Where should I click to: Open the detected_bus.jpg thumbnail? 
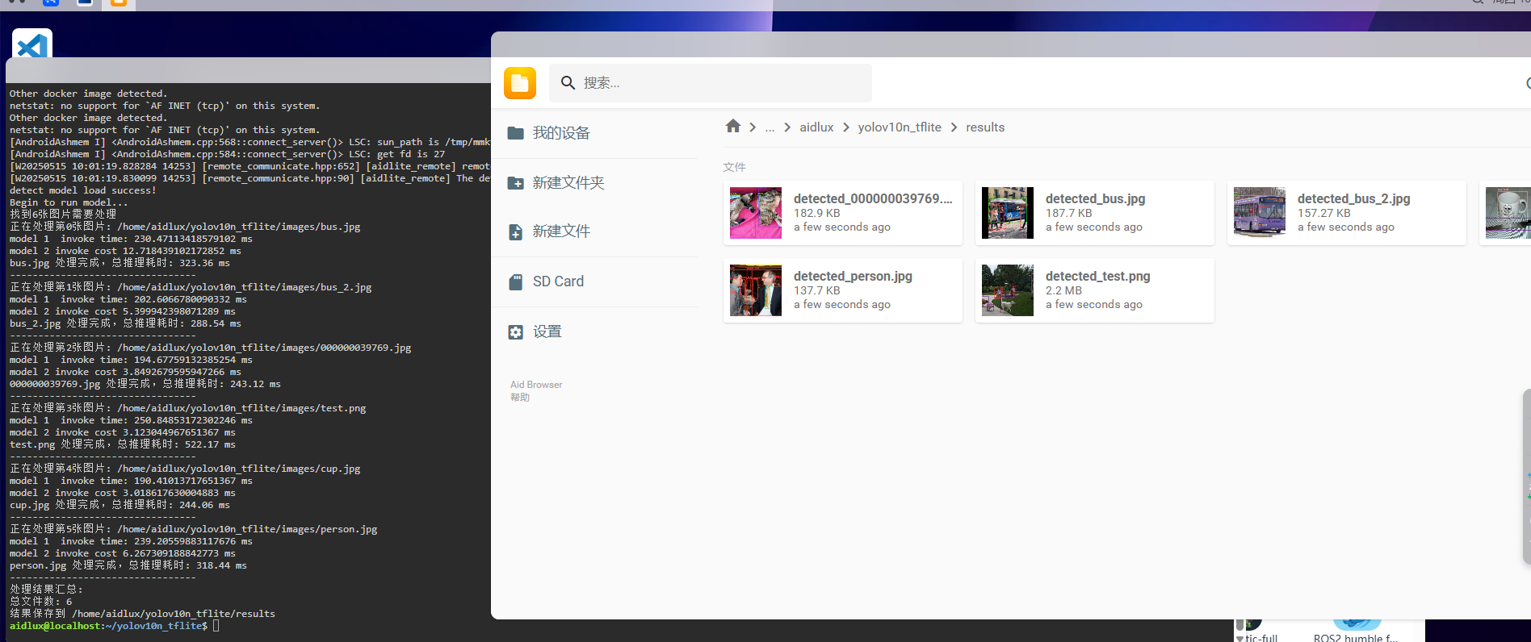point(1008,213)
